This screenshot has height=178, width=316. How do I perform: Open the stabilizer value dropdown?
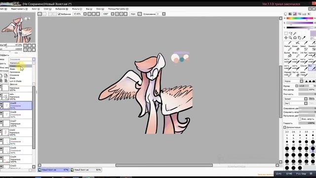[x=164, y=14]
